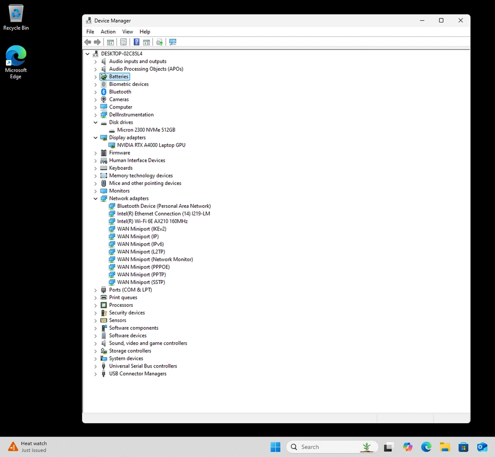Expand the Biometric devices node

95,84
